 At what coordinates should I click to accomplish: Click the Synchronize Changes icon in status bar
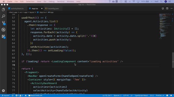point(13,95)
